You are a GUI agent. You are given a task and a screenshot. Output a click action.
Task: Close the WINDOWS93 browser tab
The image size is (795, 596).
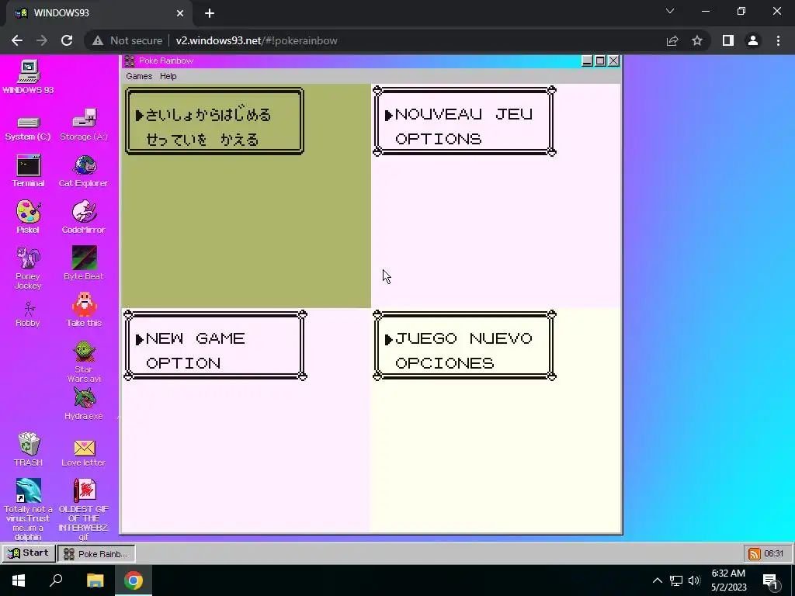tap(180, 13)
